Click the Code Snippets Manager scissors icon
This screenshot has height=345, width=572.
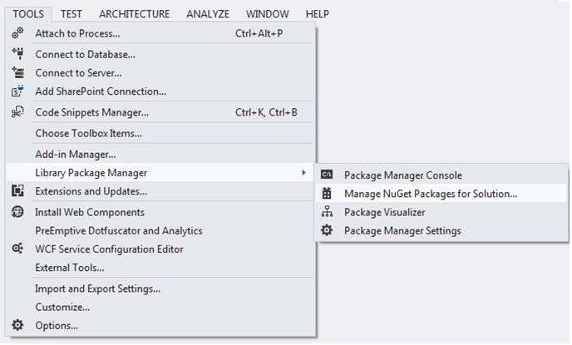(18, 112)
